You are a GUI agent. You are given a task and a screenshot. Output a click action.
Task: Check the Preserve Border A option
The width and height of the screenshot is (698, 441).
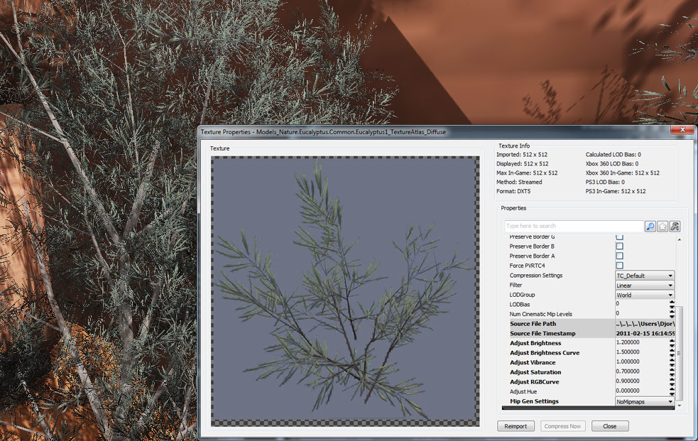coord(619,256)
